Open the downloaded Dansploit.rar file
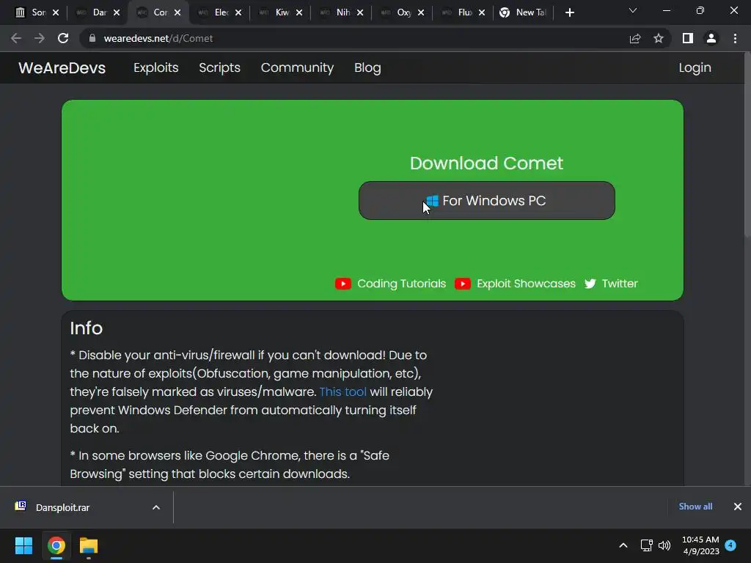 62,507
